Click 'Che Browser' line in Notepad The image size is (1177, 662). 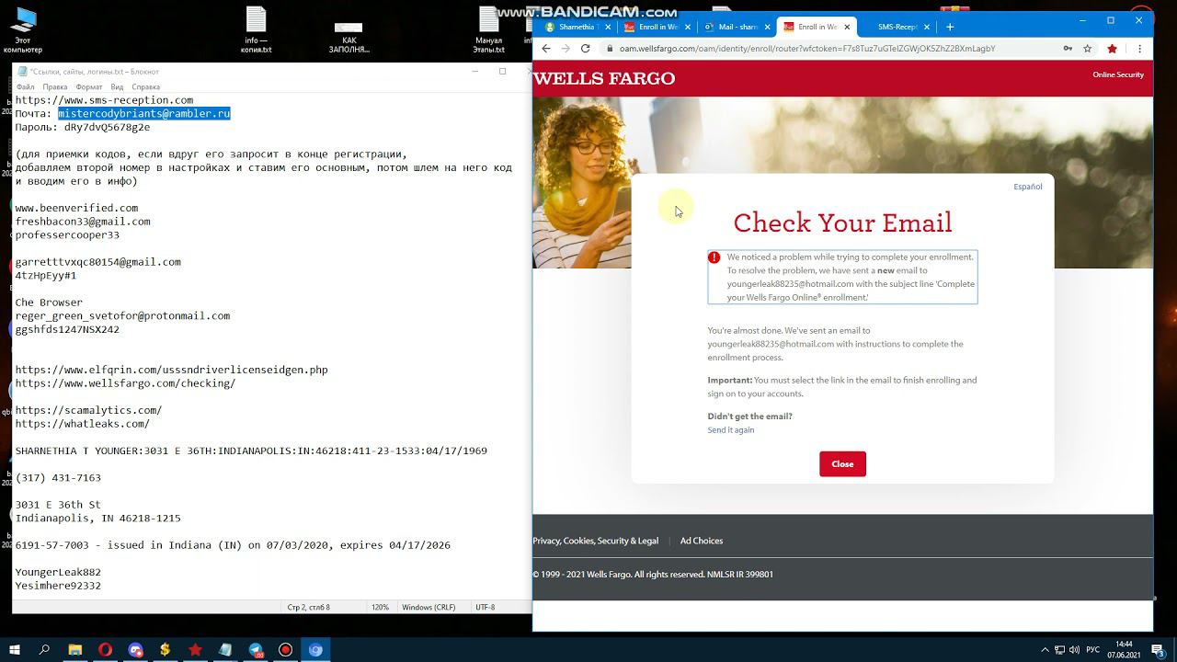(49, 302)
